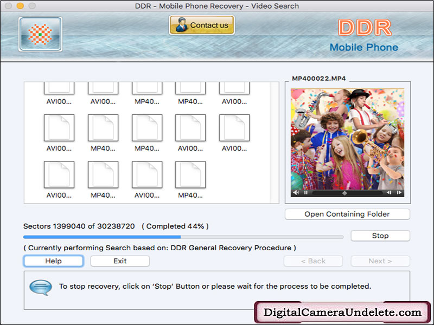Click the 'DDR General Recovery Procedure' status line
The width and height of the screenshot is (434, 325).
tap(159, 248)
